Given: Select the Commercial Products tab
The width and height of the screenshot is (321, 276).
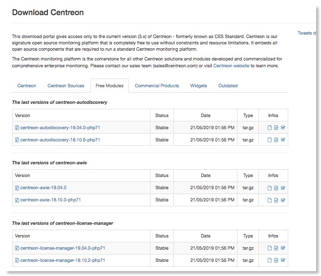Looking at the screenshot, I should [157, 86].
